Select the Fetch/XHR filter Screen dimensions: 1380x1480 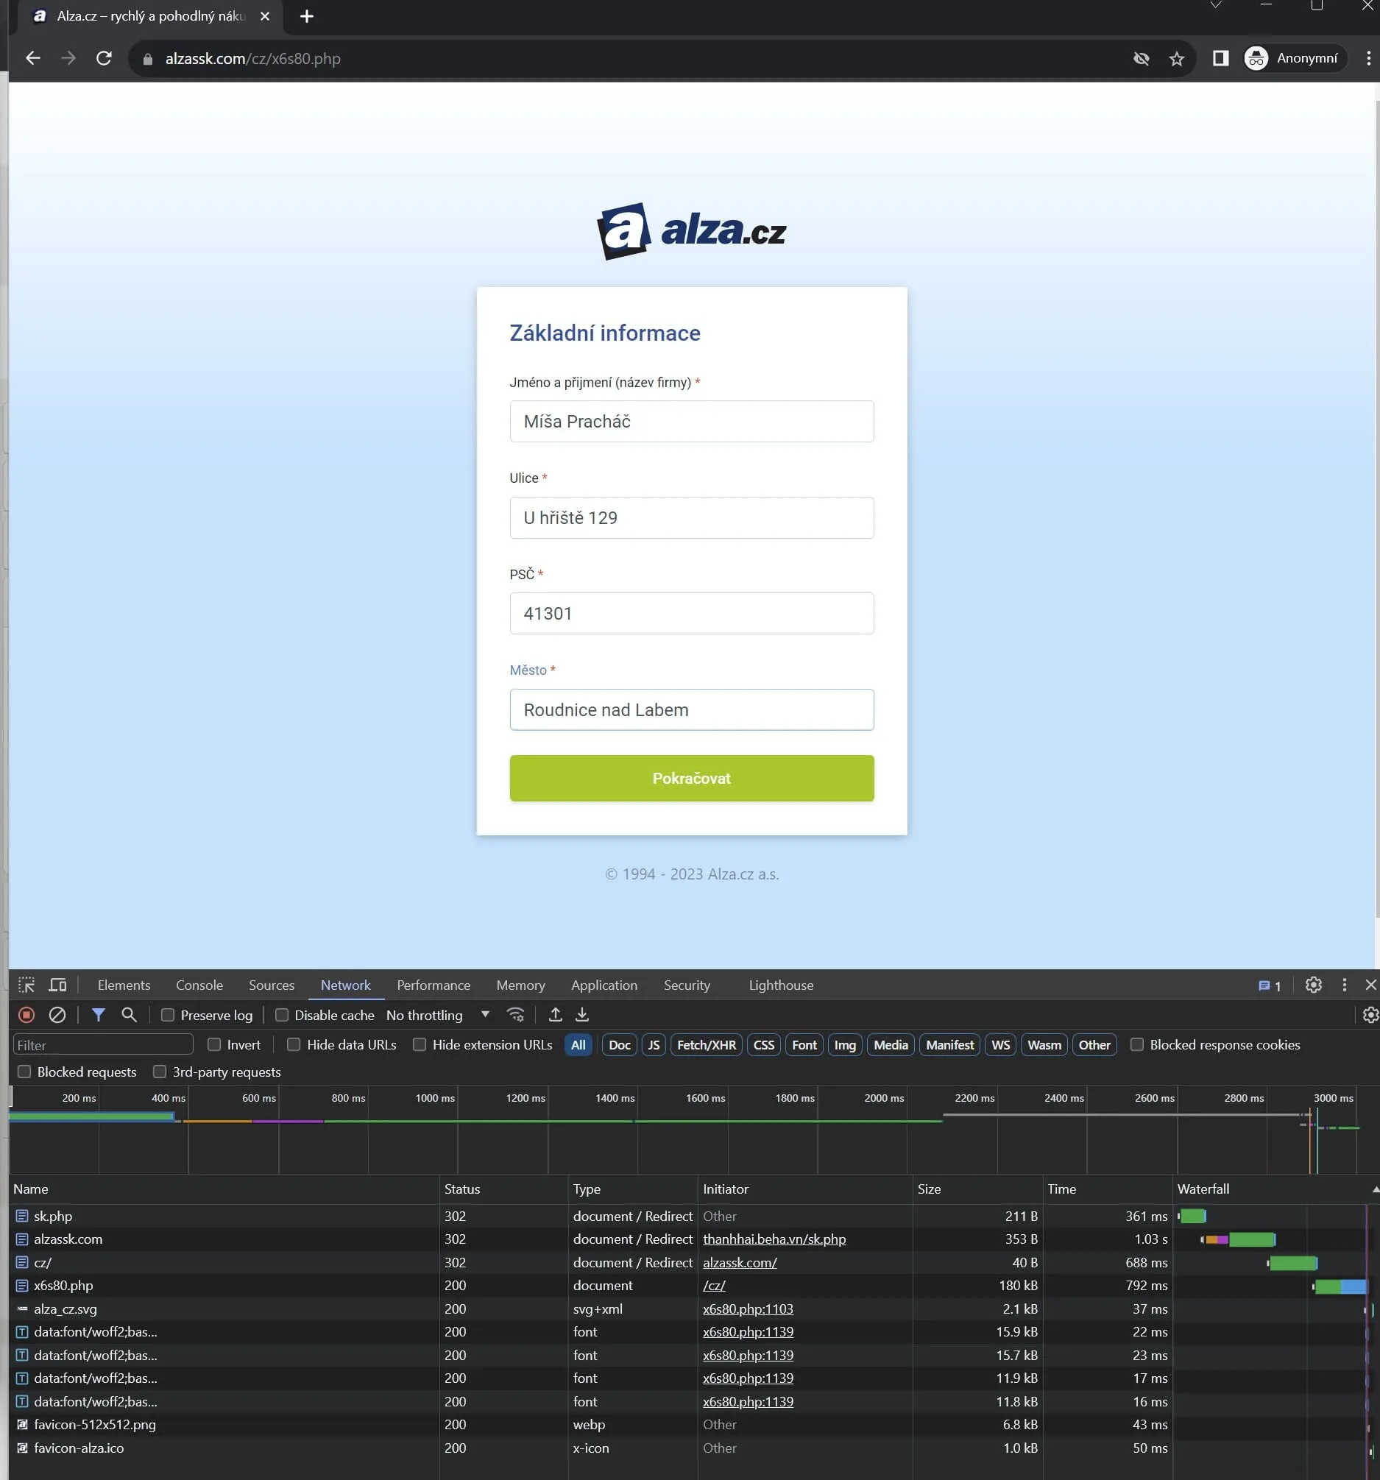pyautogui.click(x=707, y=1044)
